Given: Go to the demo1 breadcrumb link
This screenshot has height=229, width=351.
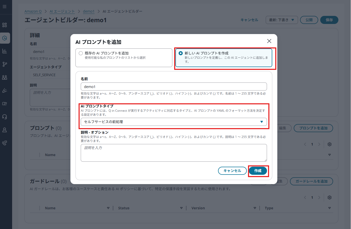Looking at the screenshot, I should pyautogui.click(x=89, y=11).
